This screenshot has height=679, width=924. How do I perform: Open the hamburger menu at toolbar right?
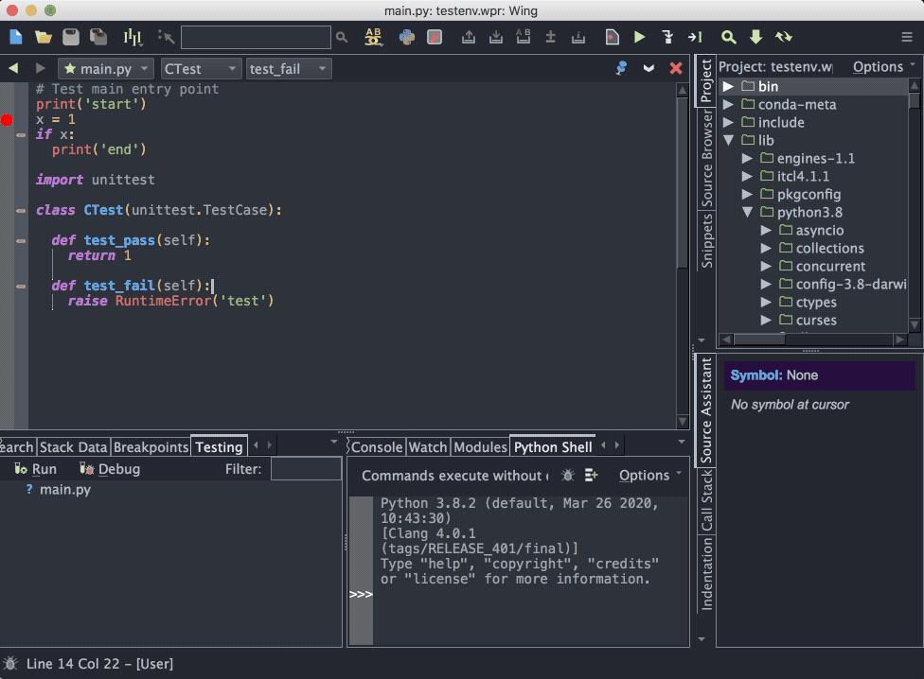pos(907,38)
